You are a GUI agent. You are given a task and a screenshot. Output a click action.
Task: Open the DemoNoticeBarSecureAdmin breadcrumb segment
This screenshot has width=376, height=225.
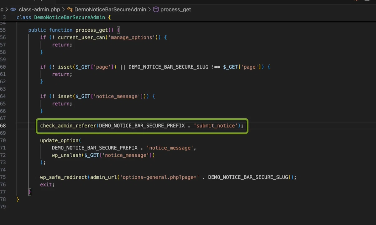[x=110, y=9]
